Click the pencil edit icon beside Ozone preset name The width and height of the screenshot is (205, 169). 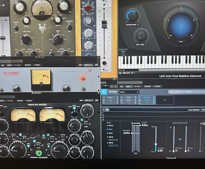[x=137, y=92]
